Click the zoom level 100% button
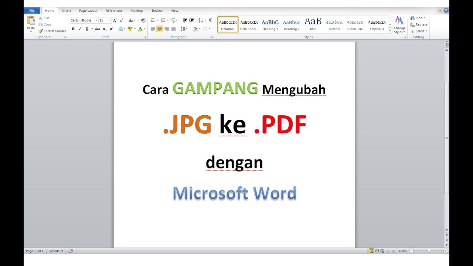The height and width of the screenshot is (266, 473). click(402, 251)
